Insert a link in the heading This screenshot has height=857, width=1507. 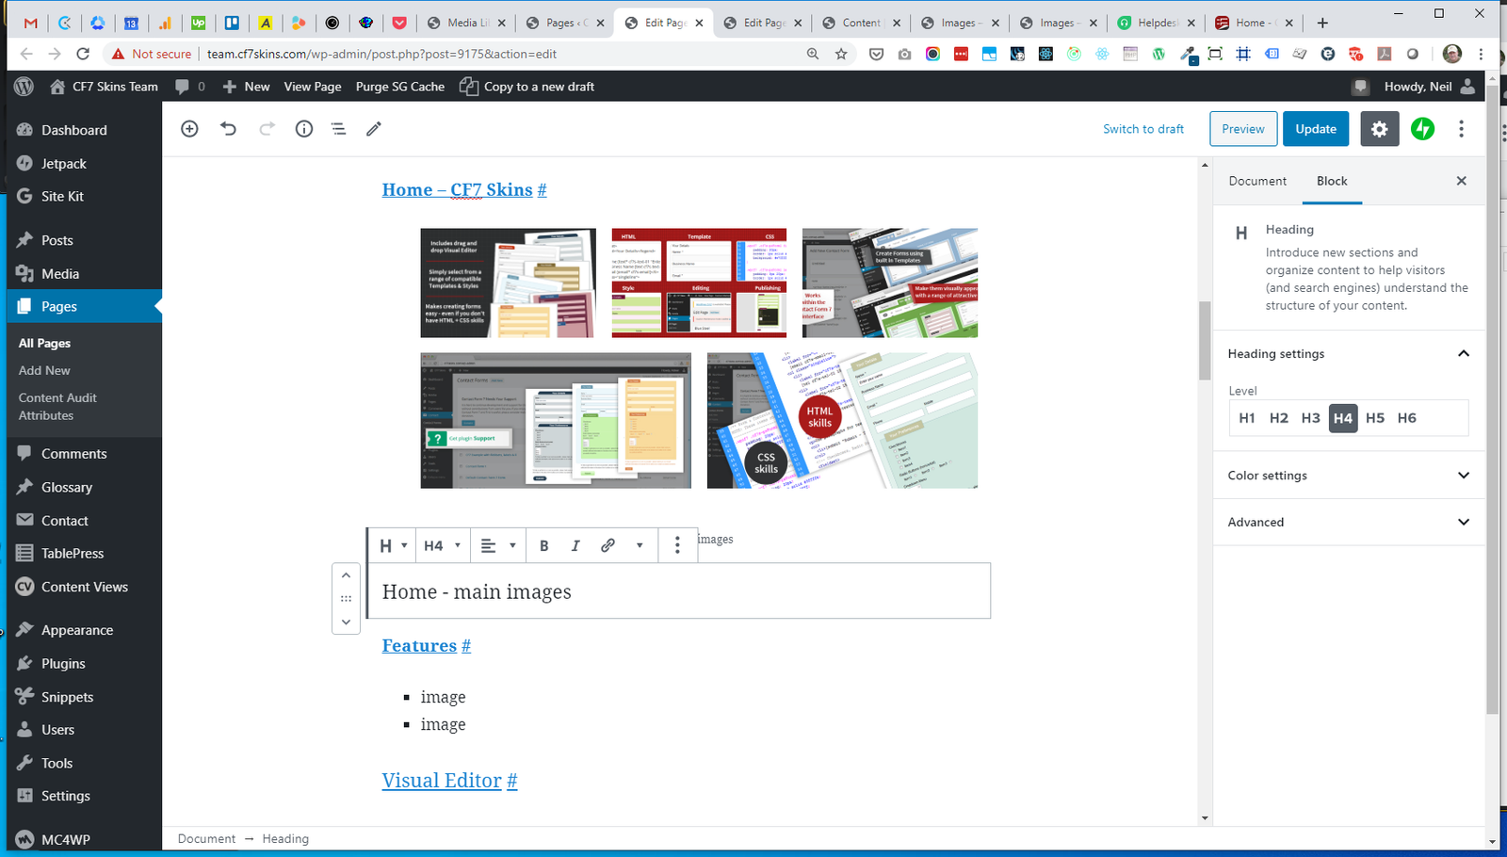tap(608, 545)
